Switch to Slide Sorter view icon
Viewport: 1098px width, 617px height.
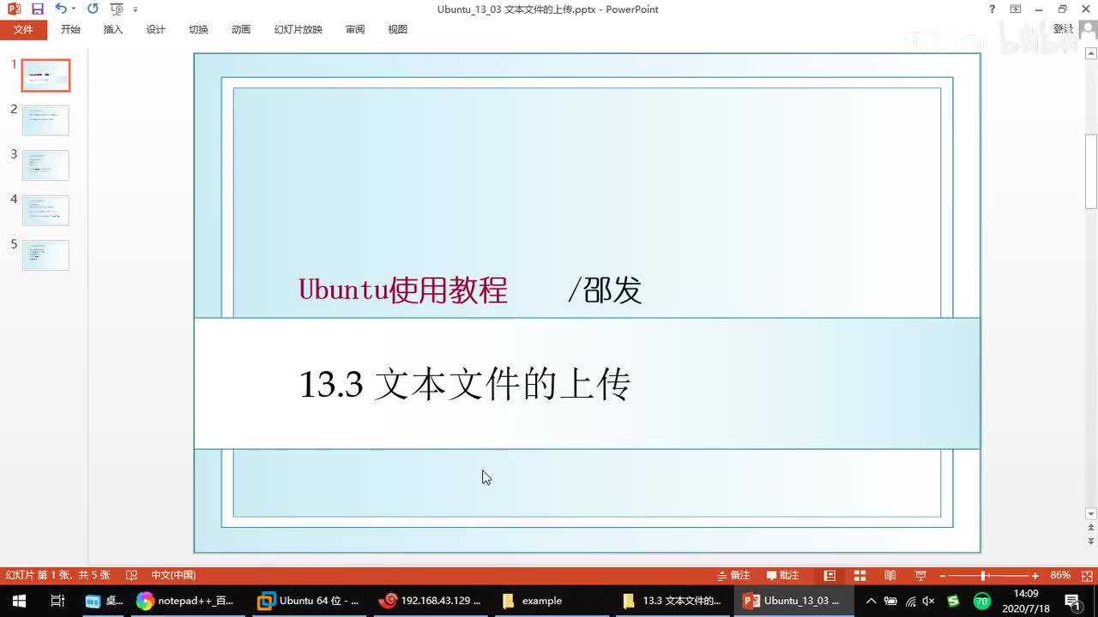[860, 575]
